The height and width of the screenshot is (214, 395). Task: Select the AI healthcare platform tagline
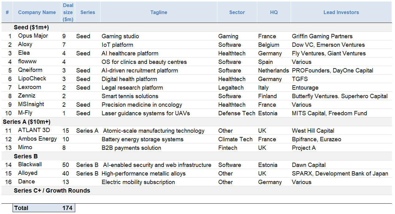click(130, 53)
